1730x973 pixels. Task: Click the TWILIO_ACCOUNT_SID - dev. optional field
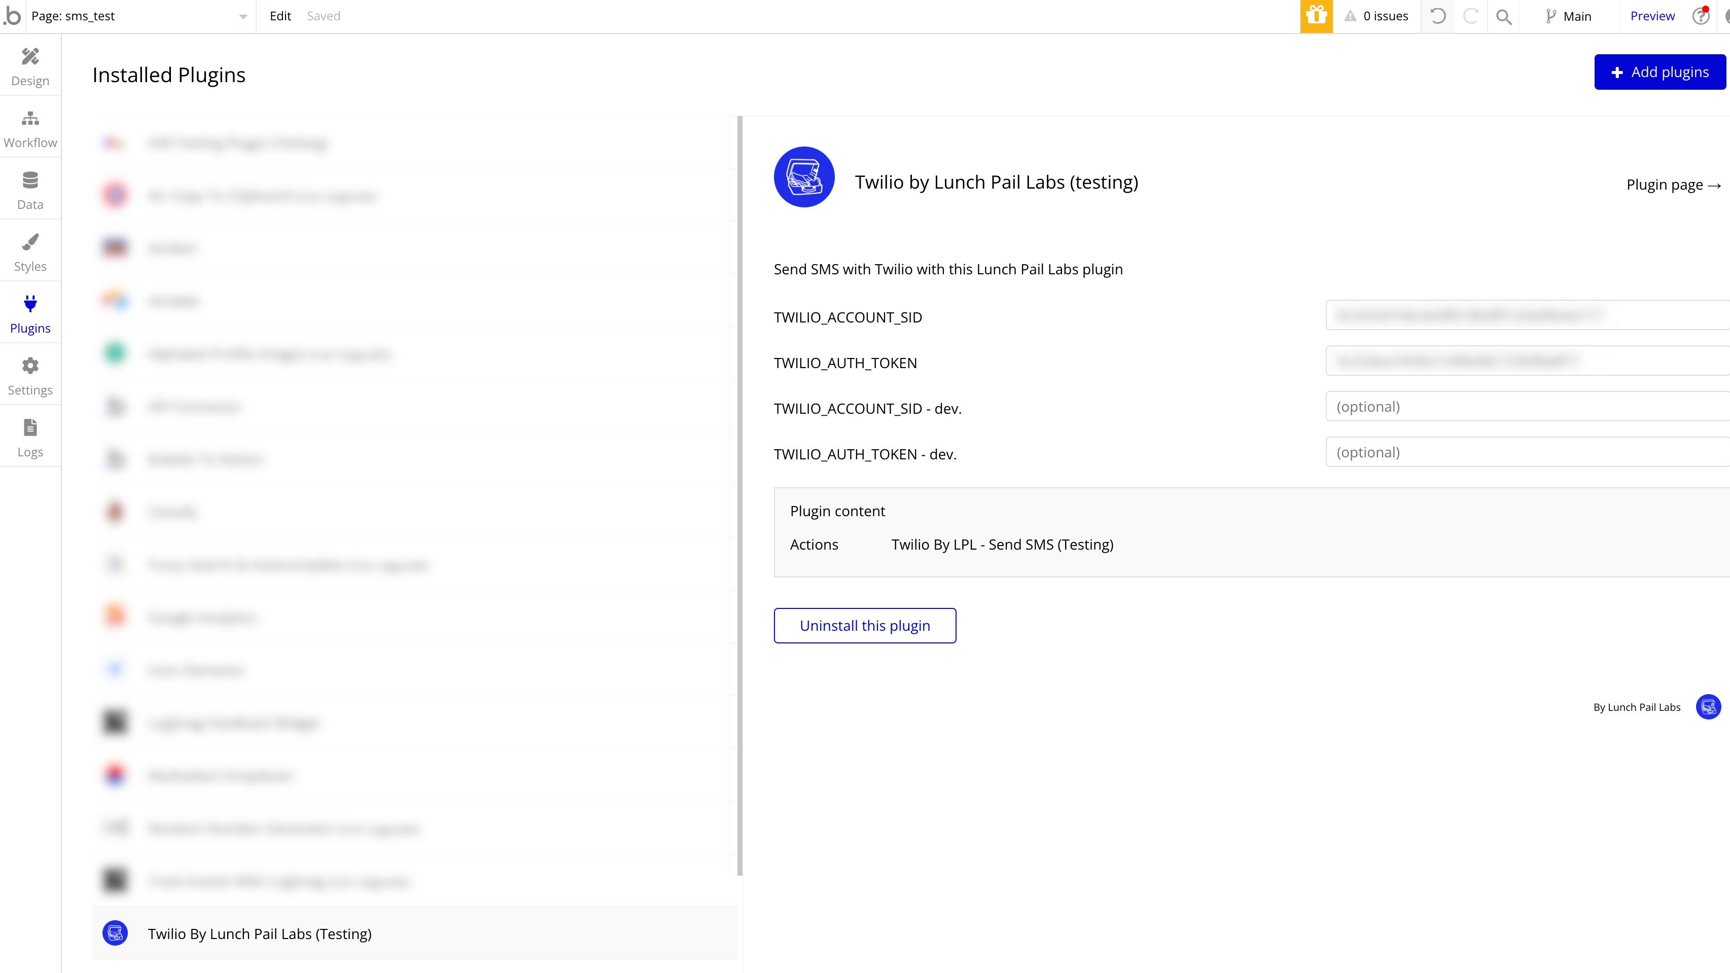(1525, 406)
